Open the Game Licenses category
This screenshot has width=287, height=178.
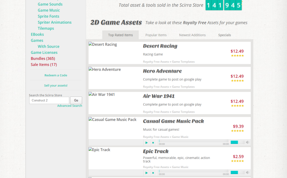pos(44,52)
